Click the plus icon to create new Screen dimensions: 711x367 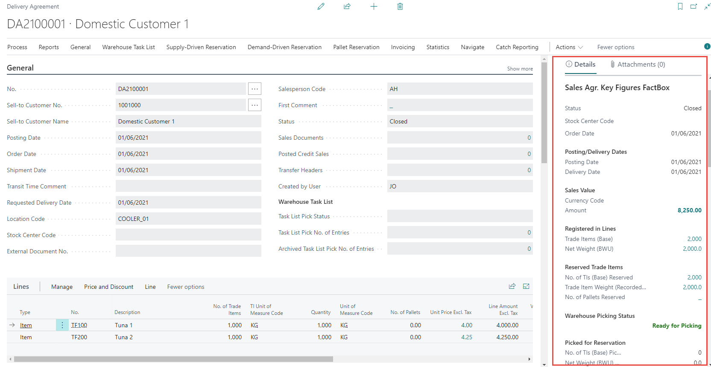pyautogui.click(x=374, y=6)
